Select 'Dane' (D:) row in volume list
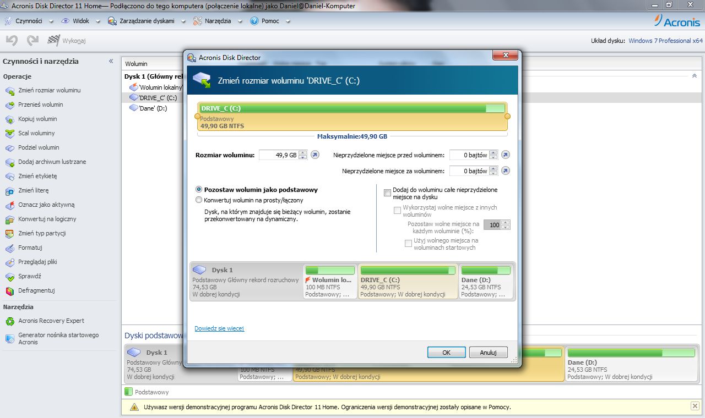The image size is (705, 418). (x=149, y=108)
